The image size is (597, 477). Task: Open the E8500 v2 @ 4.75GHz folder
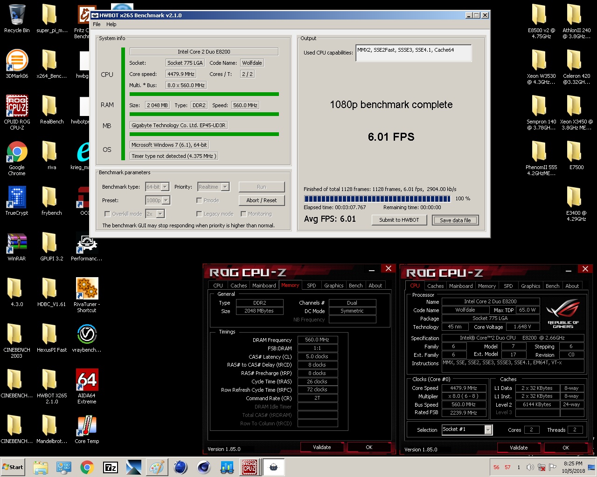(541, 20)
